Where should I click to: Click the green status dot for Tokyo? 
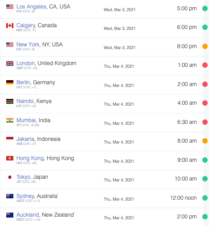[x=205, y=179]
